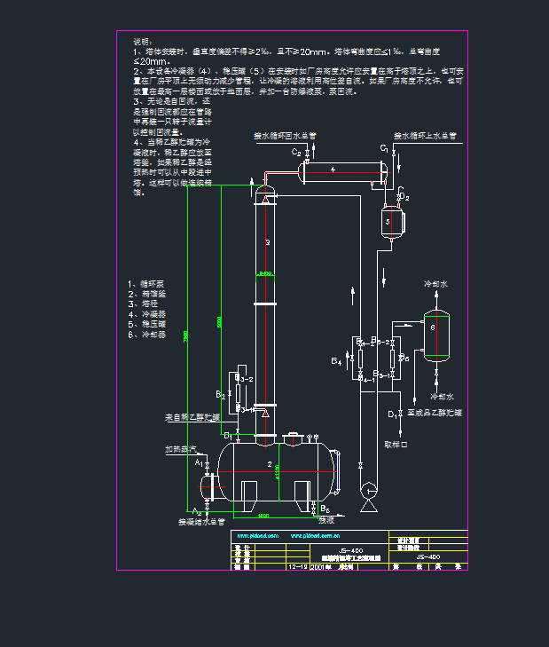549x647 pixels.
Task: Select the 说明 notes heading text
Action: pos(142,41)
